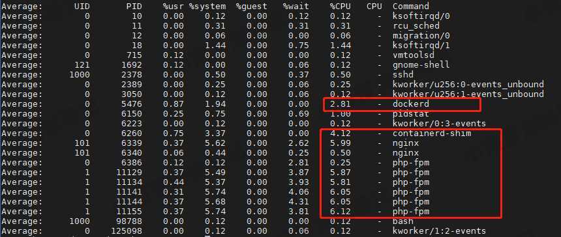561x237 pixels.
Task: Click the 'gnome-shell' command name
Action: point(421,65)
